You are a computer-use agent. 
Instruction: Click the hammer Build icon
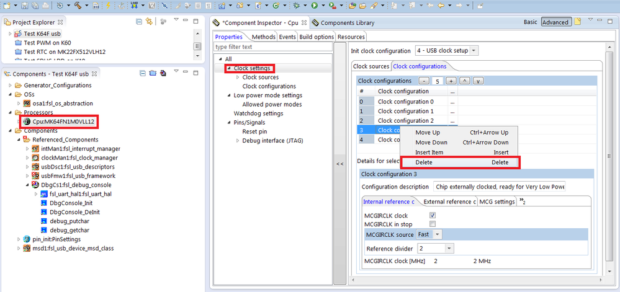point(78,6)
